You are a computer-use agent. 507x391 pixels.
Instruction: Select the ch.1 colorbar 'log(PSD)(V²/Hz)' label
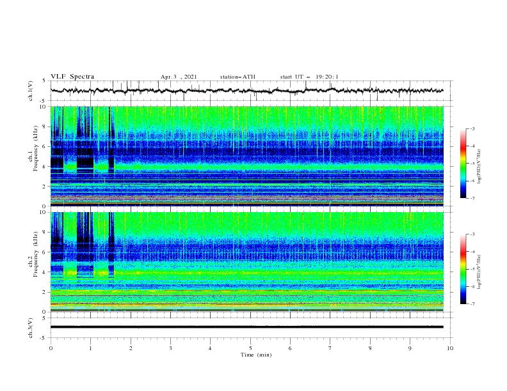(x=479, y=167)
